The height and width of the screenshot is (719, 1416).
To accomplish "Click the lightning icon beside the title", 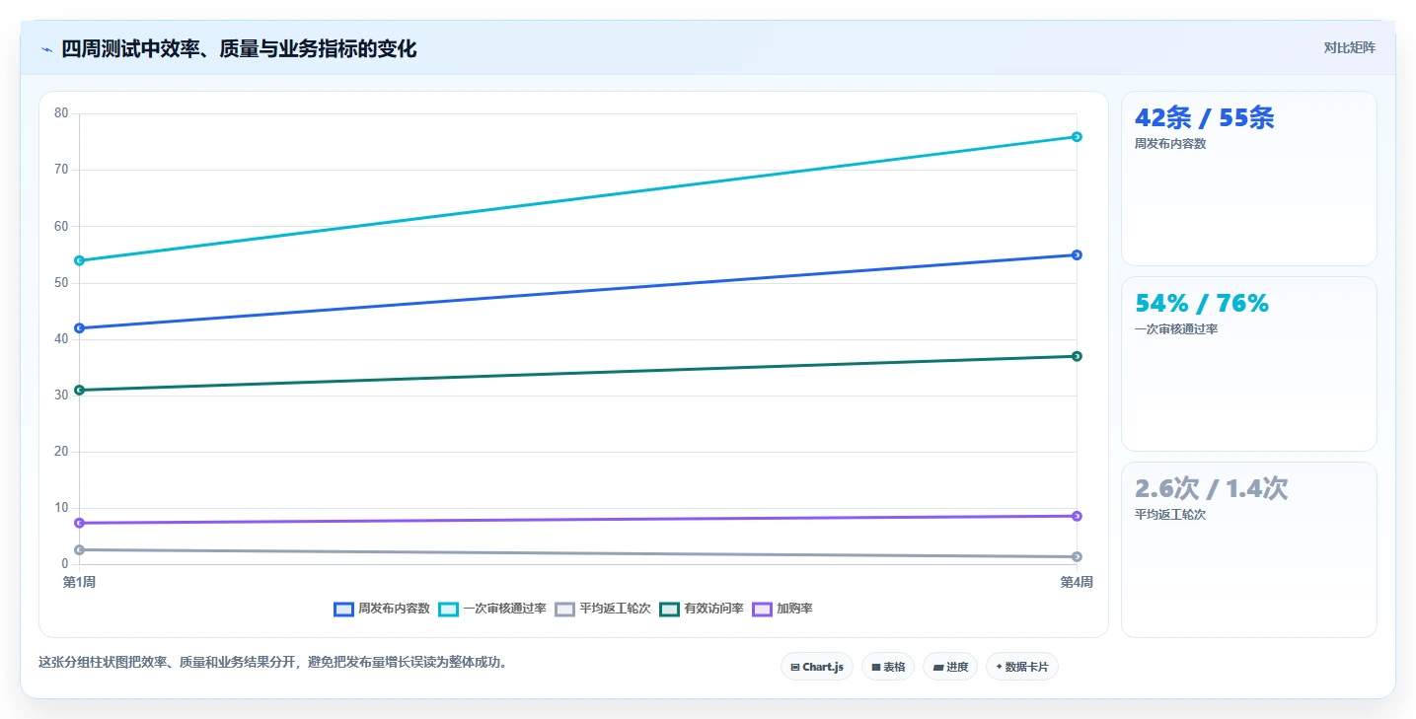I will coord(46,49).
